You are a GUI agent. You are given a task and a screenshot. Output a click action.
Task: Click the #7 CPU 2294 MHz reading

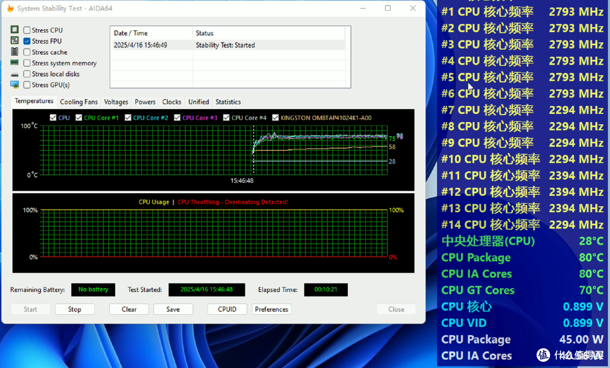(522, 111)
